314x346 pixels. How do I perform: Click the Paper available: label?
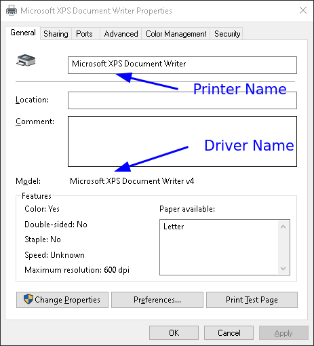point(187,209)
